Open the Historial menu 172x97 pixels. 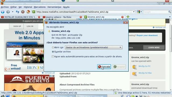point(28,7)
